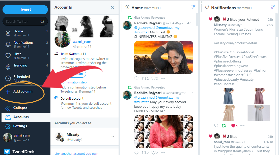This screenshot has height=155, width=279.
Task: Click the Trending flame icon
Action: 8,67
